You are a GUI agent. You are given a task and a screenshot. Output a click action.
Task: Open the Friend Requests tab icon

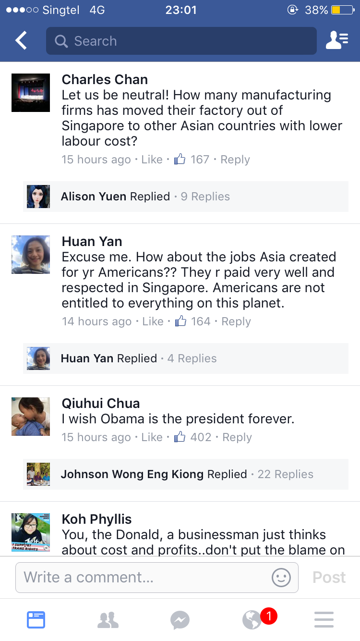point(108,620)
